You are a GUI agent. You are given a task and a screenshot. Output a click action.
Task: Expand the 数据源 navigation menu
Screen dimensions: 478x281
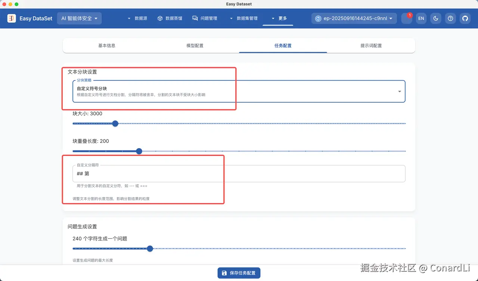(x=137, y=18)
